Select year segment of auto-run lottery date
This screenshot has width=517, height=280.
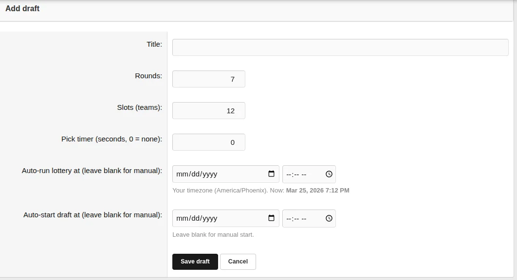pyautogui.click(x=209, y=174)
